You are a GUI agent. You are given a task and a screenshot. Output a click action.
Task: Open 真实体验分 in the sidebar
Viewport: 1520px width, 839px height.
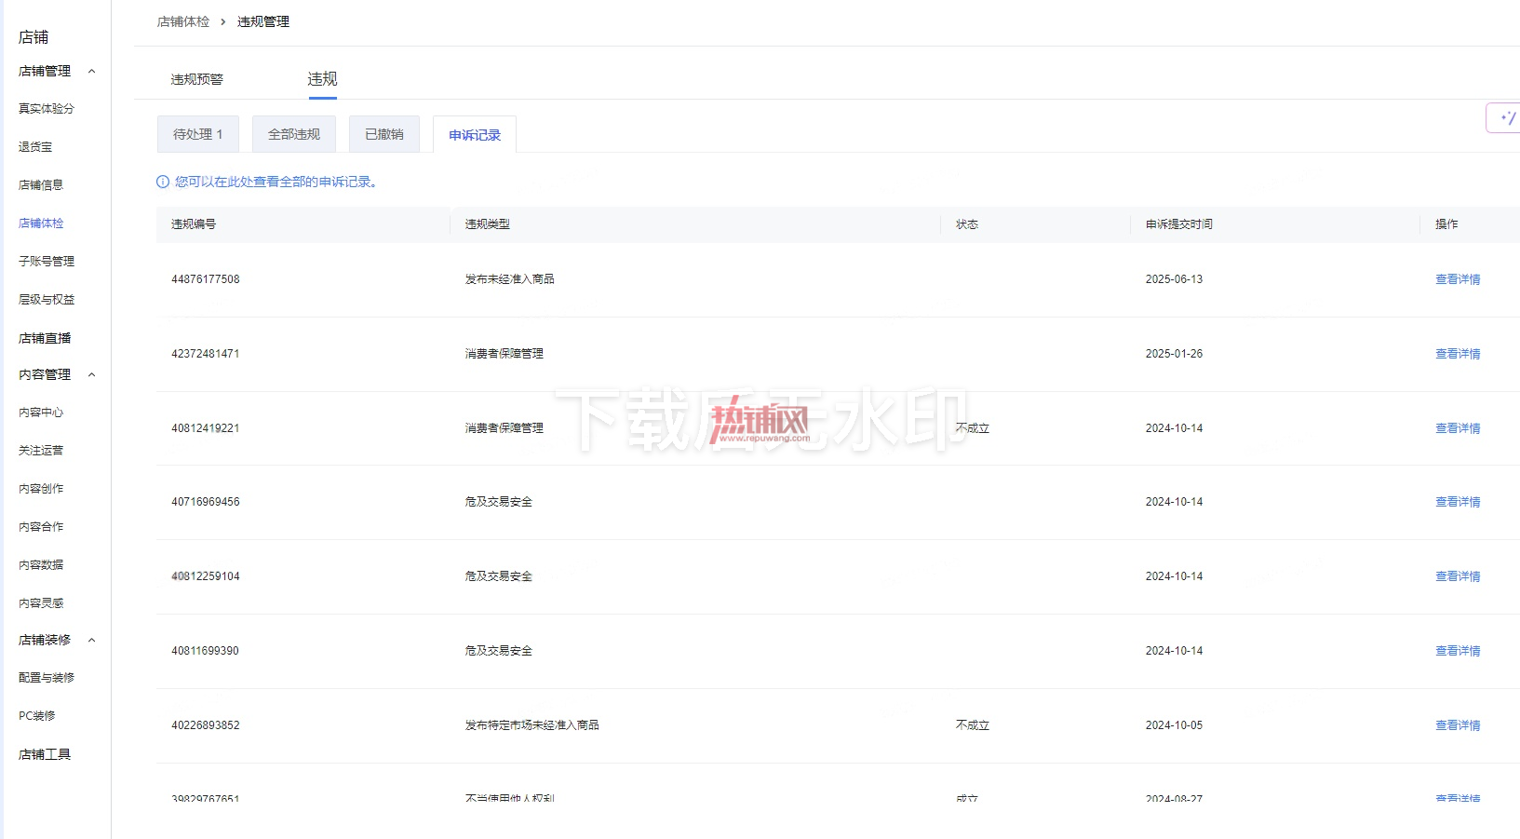pyautogui.click(x=47, y=109)
